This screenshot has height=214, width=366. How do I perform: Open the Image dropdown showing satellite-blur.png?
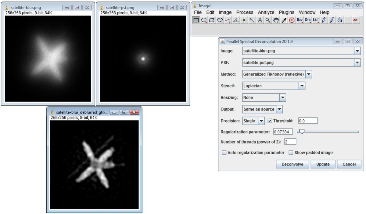(x=301, y=51)
